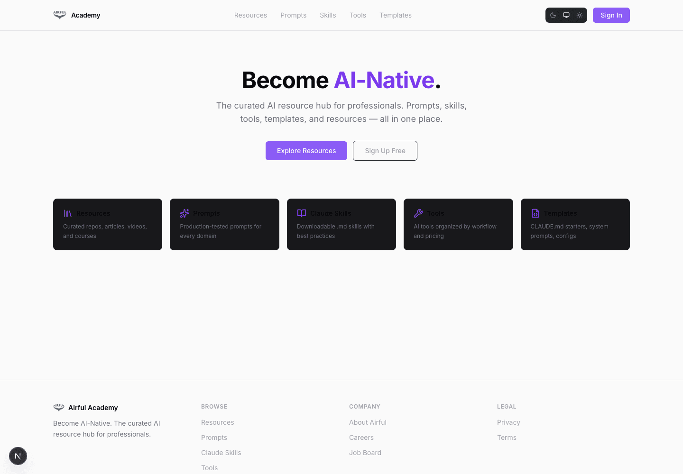The height and width of the screenshot is (474, 683).
Task: Open the CLAUDE.md starters card text
Action: [x=569, y=231]
